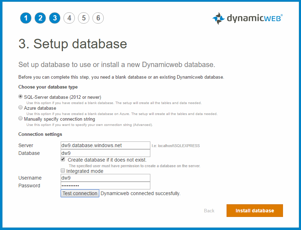Uncheck Create database if not exist
The image size is (301, 230).
[63, 160]
